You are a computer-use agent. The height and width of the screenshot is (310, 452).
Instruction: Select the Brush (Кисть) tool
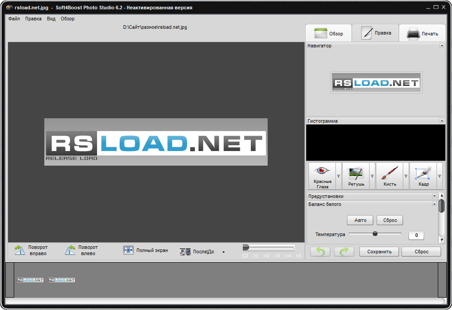coord(390,176)
